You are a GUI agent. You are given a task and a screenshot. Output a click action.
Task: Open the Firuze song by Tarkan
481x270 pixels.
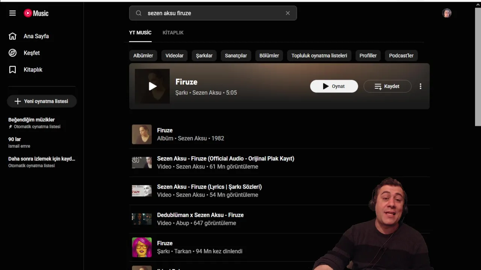coord(165,243)
